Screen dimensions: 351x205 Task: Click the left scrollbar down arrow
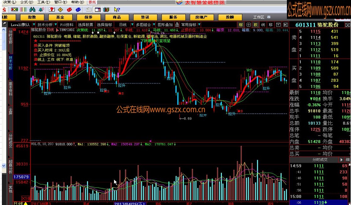click(3, 166)
